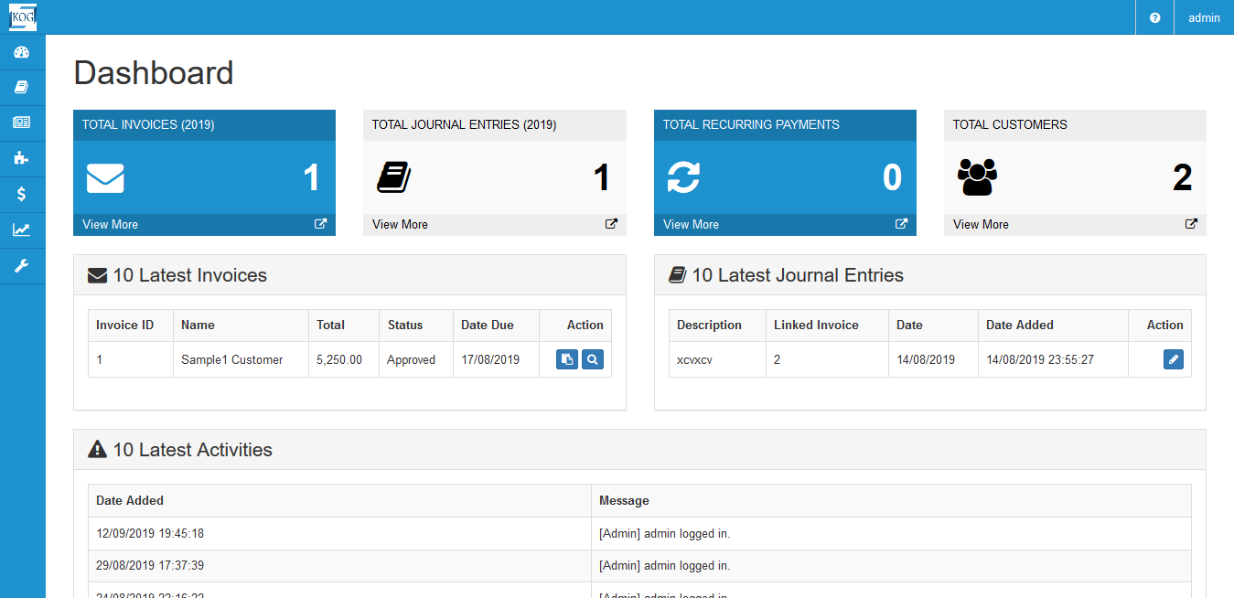Image resolution: width=1234 pixels, height=598 pixels.
Task: Click the dashboard gauge icon in sidebar
Action: (x=21, y=52)
